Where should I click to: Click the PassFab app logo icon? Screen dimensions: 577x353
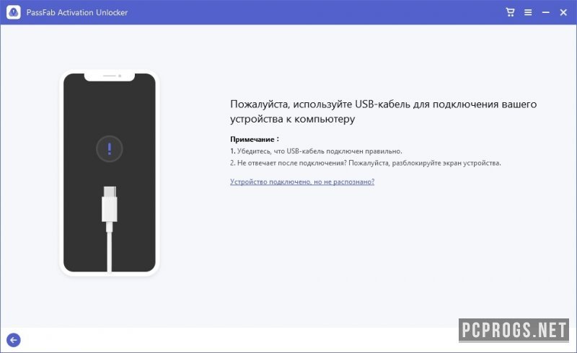tap(14, 12)
